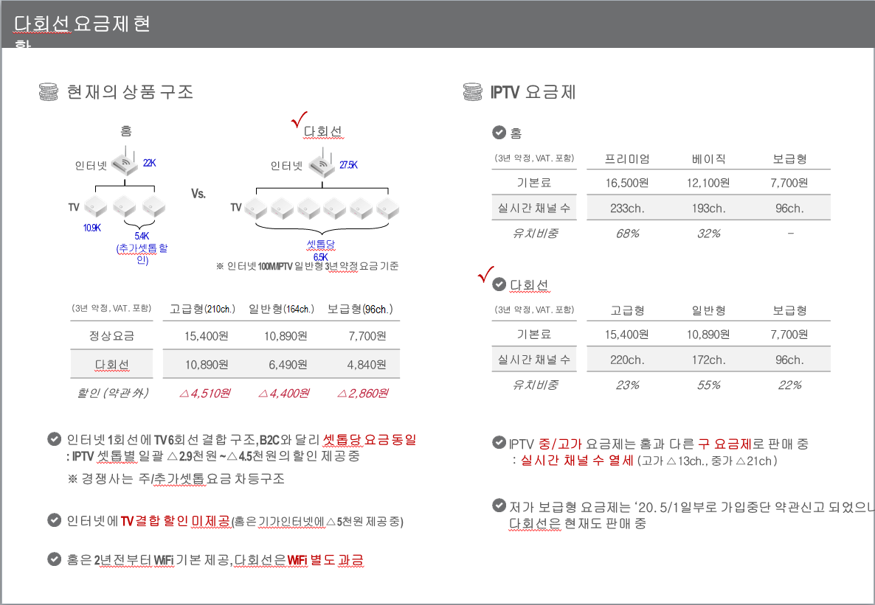Click the set-top box icon above the 10.9K label
Viewport: 875px width, 605px height.
(95, 207)
